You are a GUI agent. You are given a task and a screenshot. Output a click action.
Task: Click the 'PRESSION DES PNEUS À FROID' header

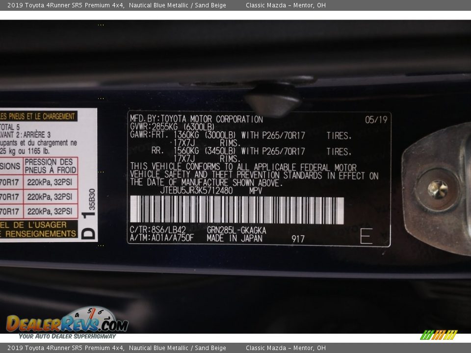pos(51,166)
